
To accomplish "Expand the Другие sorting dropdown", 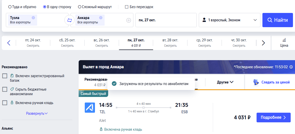I will 225,82.
